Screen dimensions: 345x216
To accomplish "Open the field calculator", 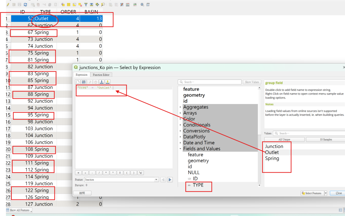I will pyautogui.click(x=128, y=5).
